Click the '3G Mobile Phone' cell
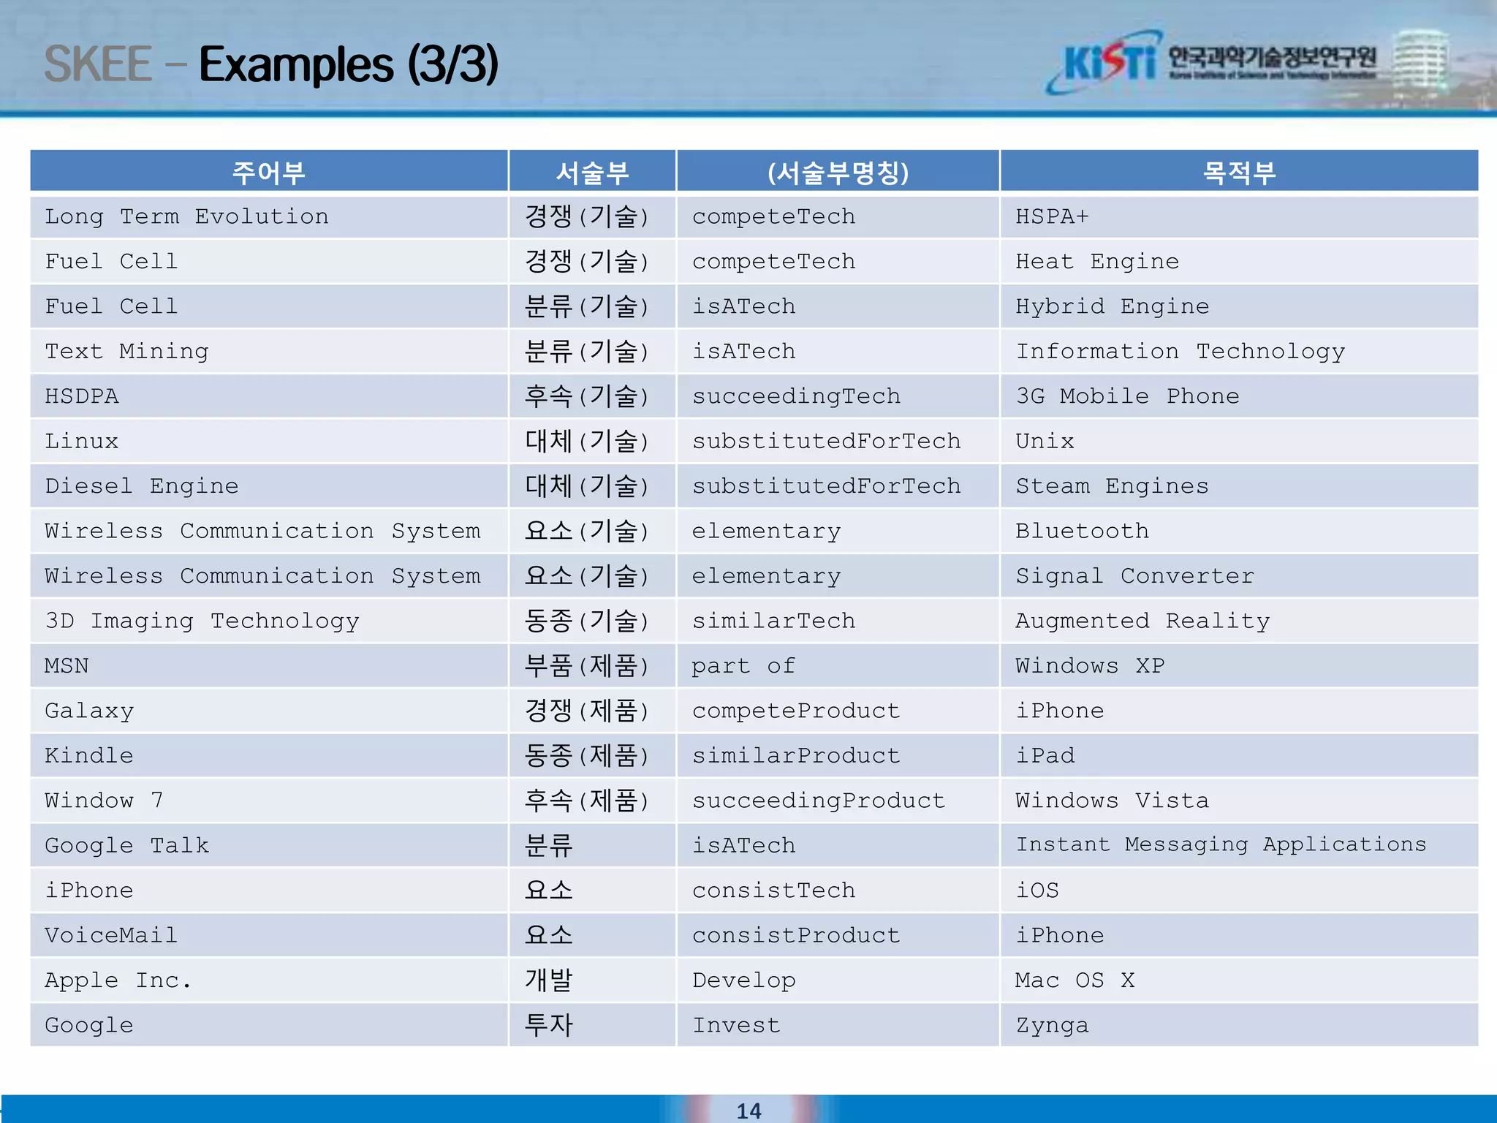Image resolution: width=1497 pixels, height=1123 pixels. 1239,396
